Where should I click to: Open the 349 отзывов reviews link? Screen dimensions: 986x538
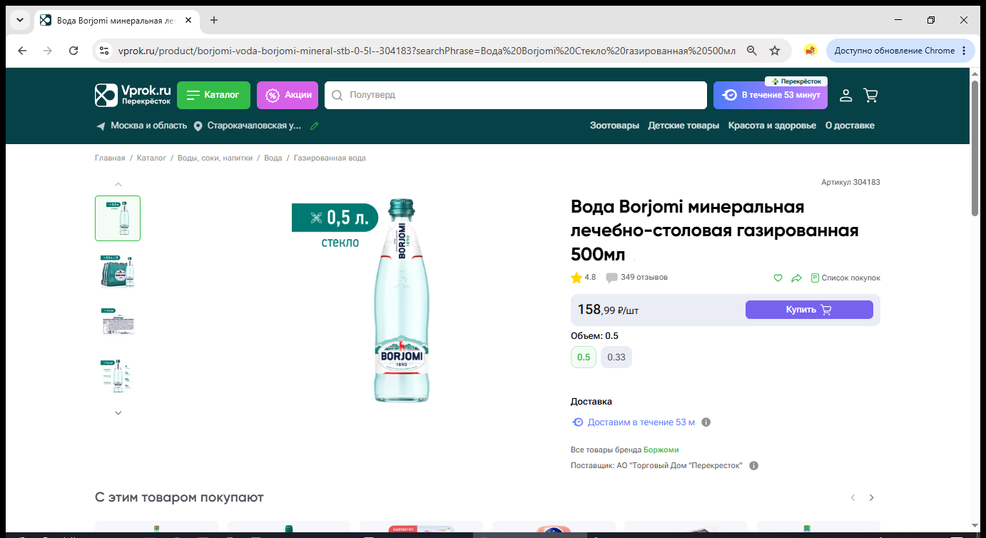(636, 278)
